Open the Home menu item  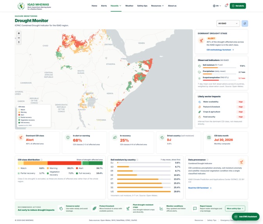point(94,6)
